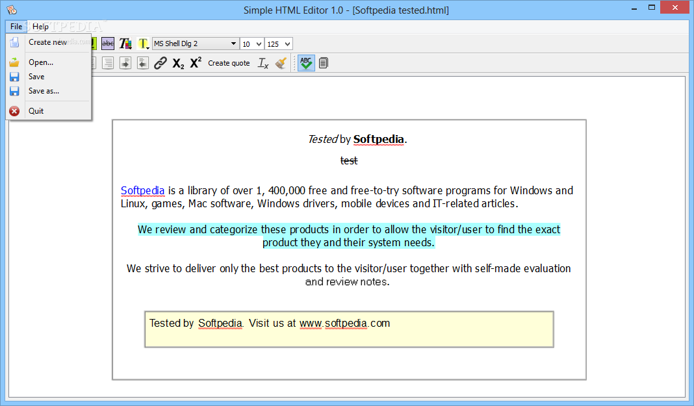Image resolution: width=694 pixels, height=406 pixels.
Task: Choose Open... from File menu
Action: click(49, 62)
